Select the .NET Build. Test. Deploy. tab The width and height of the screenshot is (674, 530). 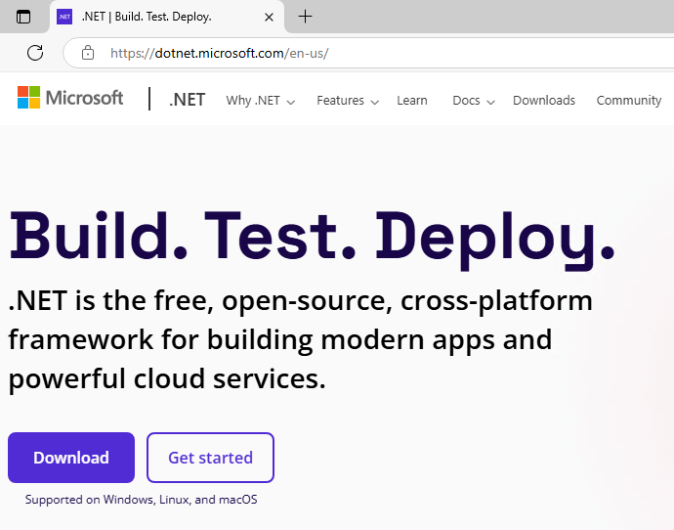(167, 17)
